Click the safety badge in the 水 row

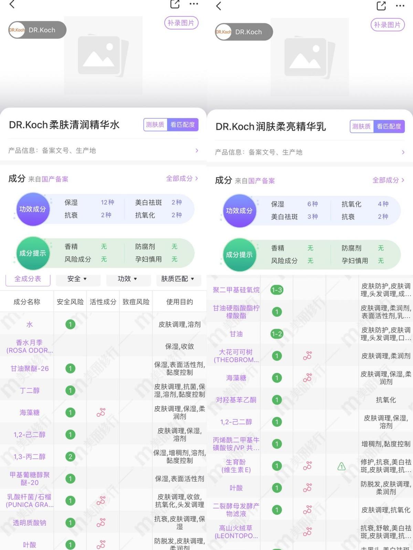pyautogui.click(x=70, y=324)
